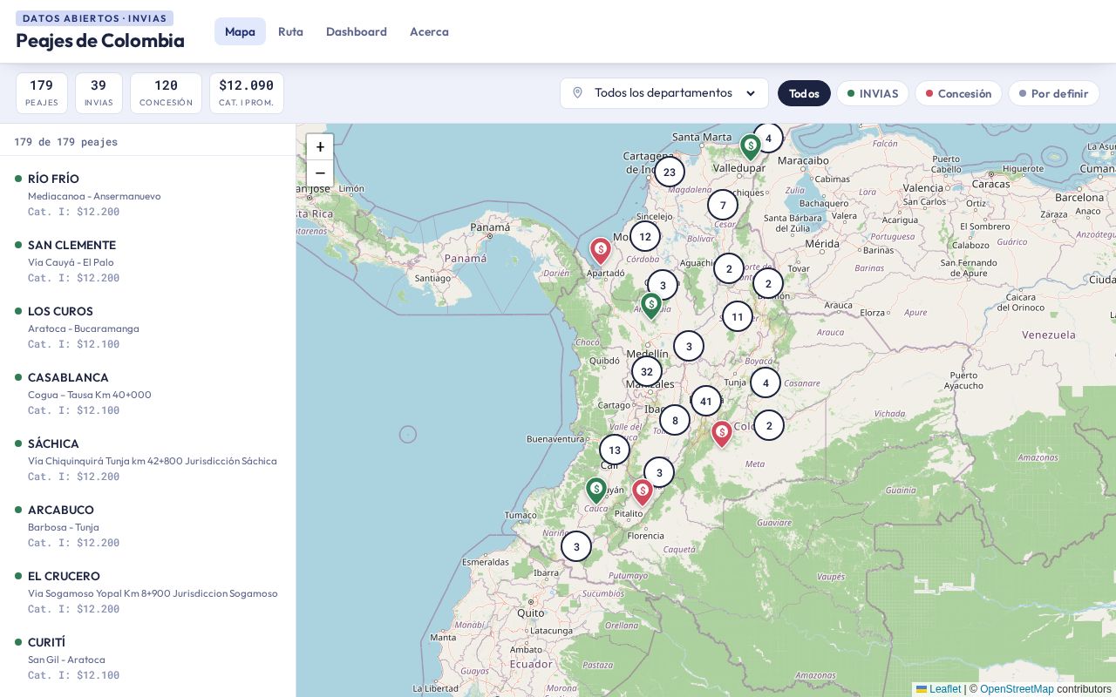Switch to the Mapa tab

(240, 31)
